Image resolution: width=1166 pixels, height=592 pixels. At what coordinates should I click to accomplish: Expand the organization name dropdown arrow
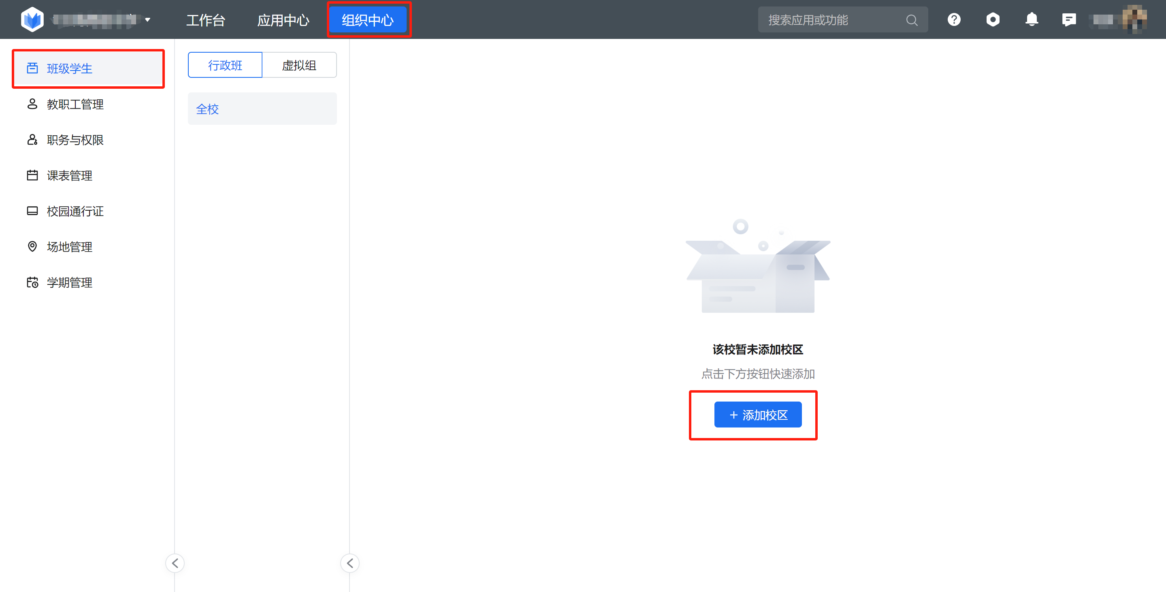147,20
